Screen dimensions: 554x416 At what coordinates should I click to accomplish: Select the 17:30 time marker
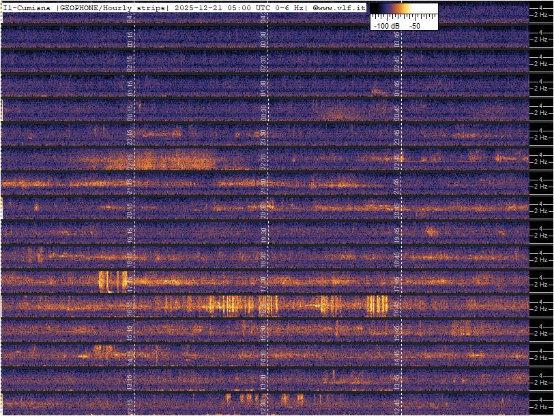pyautogui.click(x=263, y=283)
